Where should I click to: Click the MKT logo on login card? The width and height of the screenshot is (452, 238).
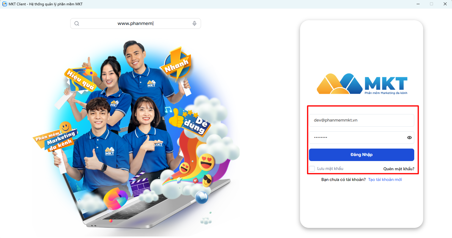pyautogui.click(x=362, y=84)
